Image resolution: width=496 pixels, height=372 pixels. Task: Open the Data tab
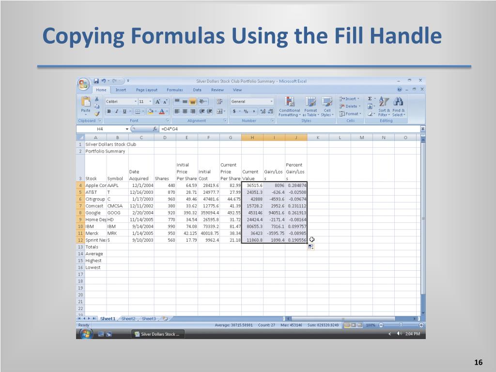coord(197,90)
